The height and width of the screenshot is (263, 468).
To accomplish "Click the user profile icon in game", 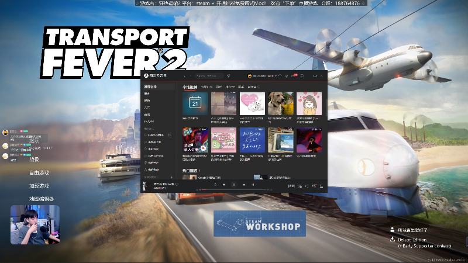I will tap(393, 230).
